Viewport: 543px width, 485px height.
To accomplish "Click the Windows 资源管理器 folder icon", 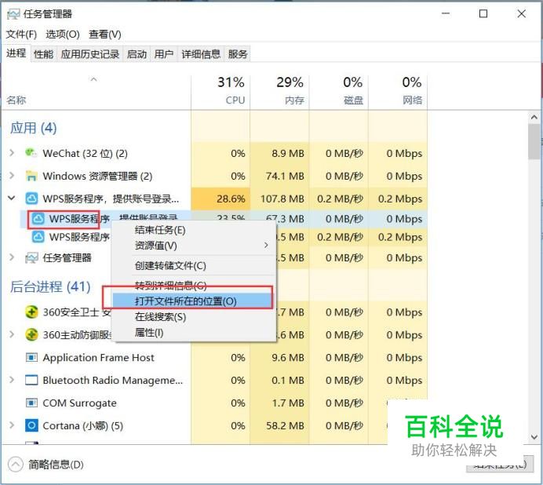I will [31, 176].
